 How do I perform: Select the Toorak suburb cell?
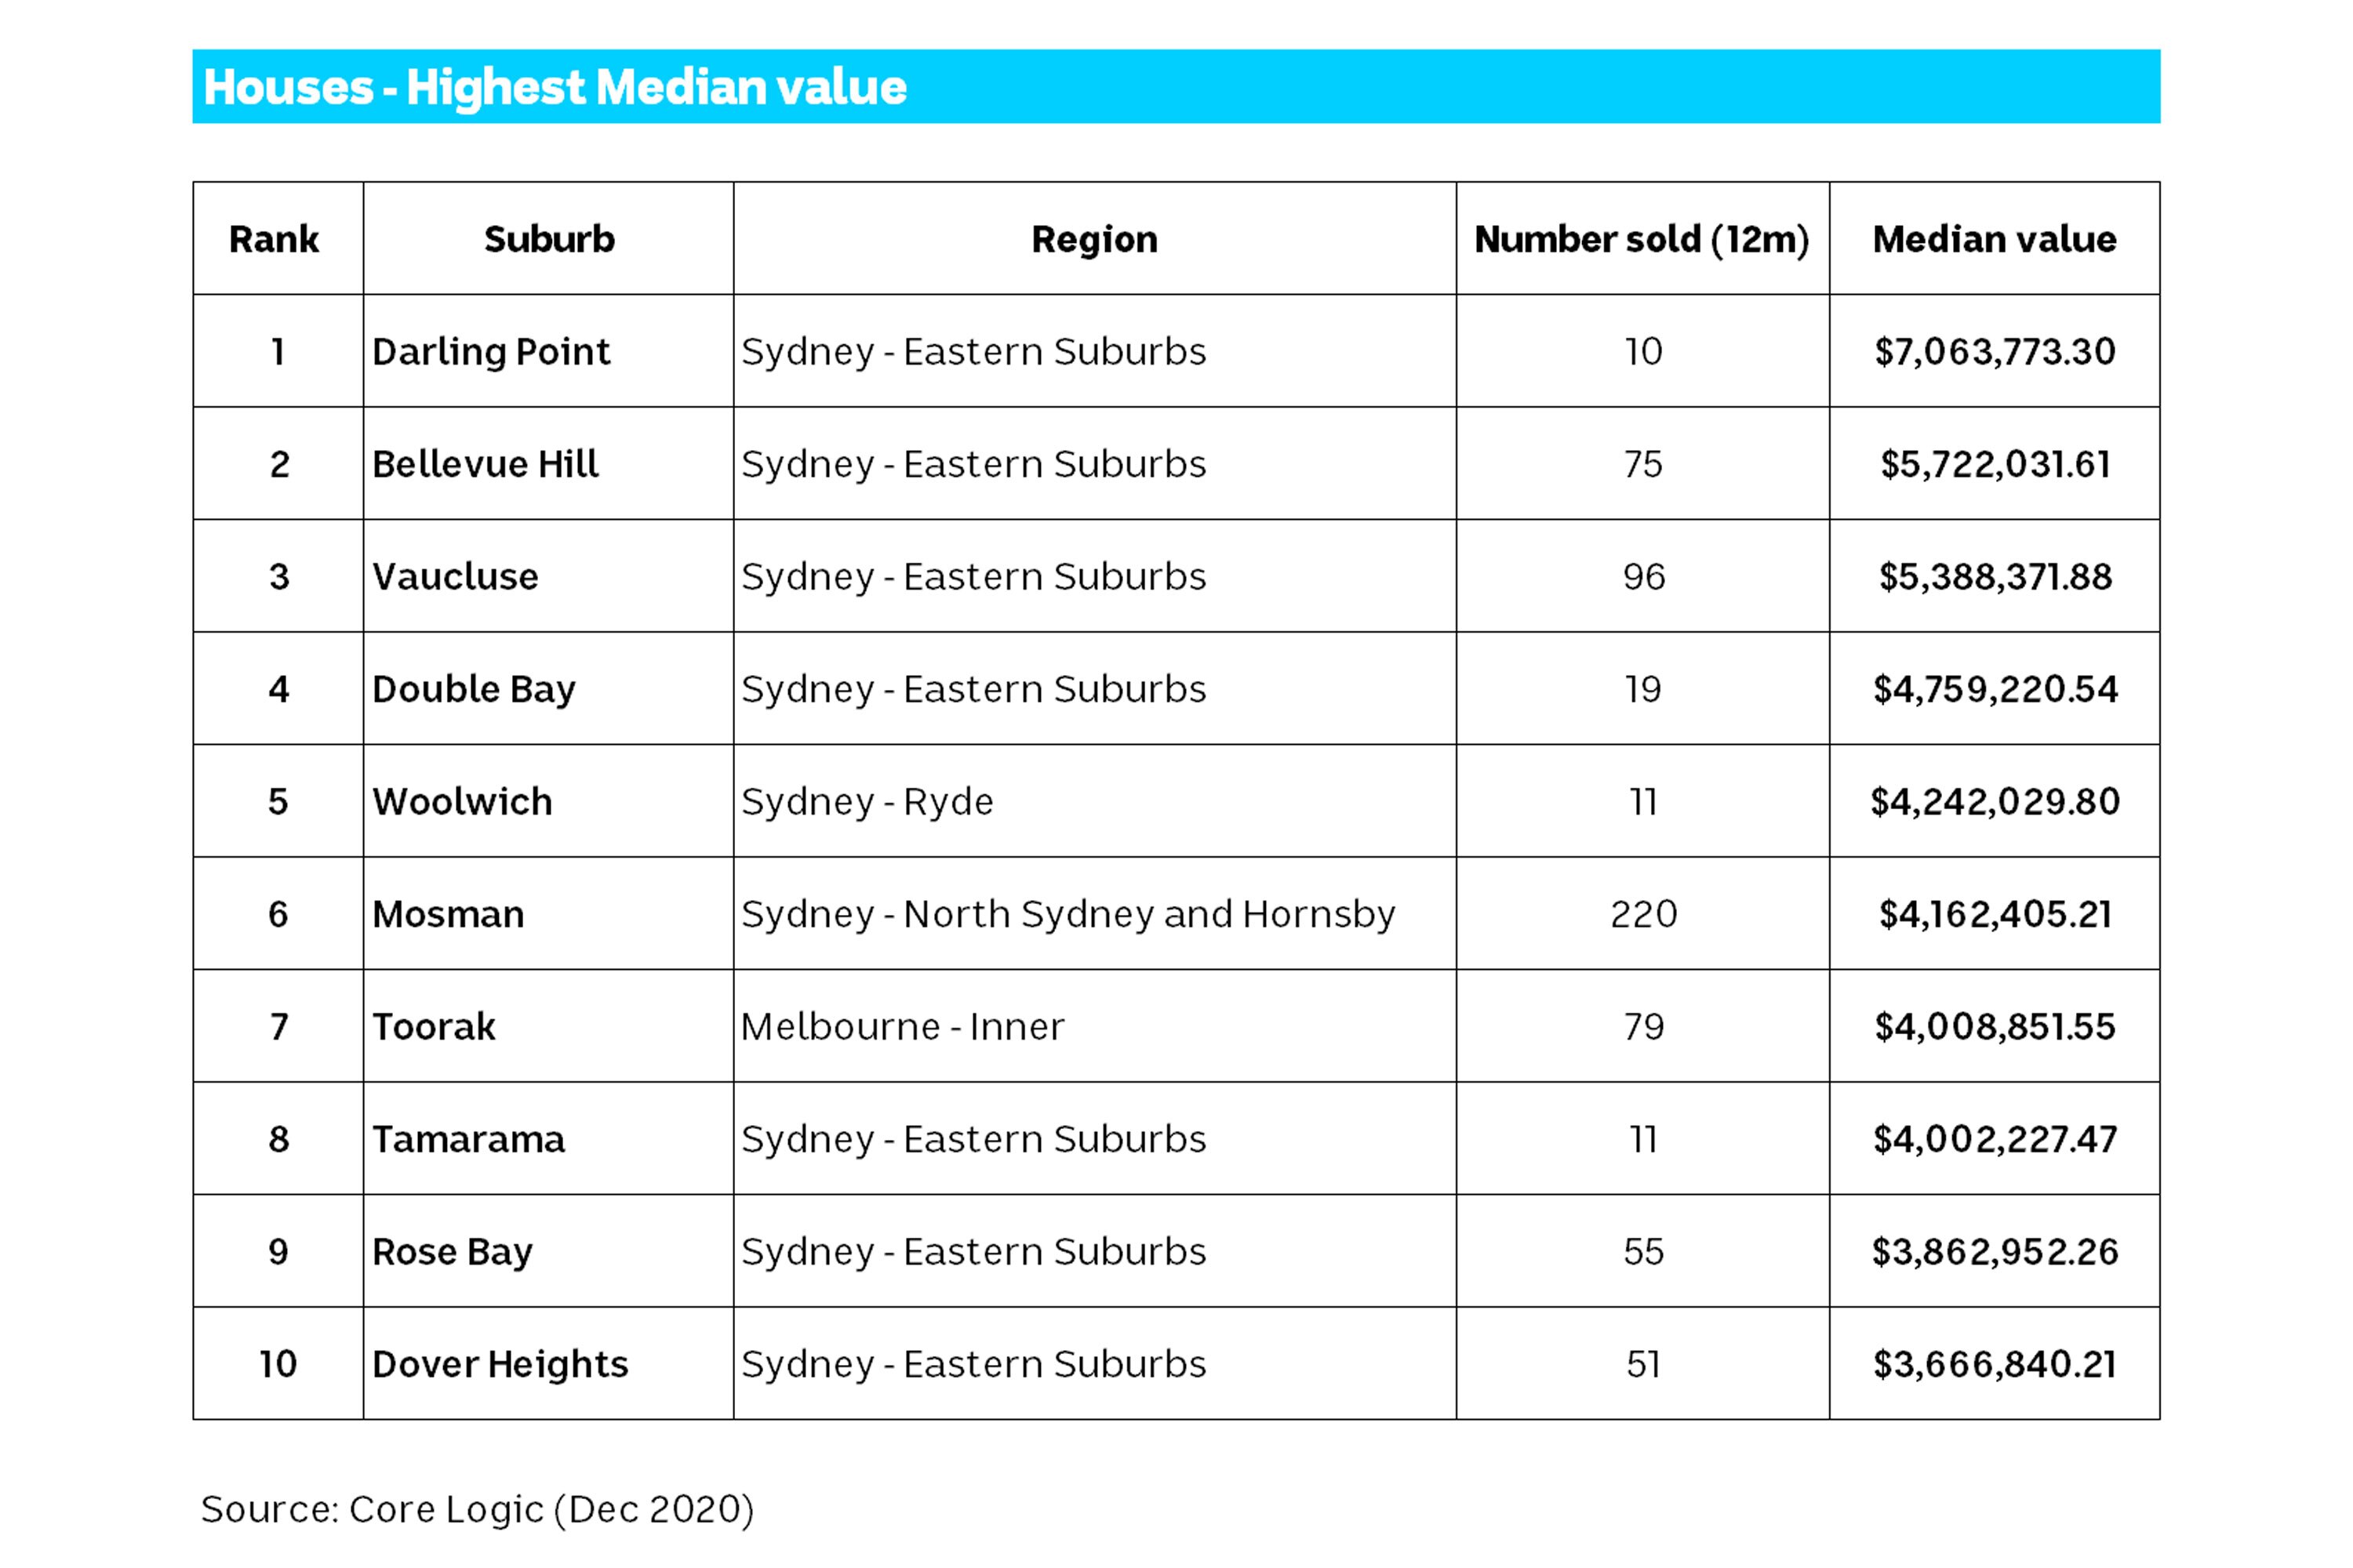(435, 1027)
